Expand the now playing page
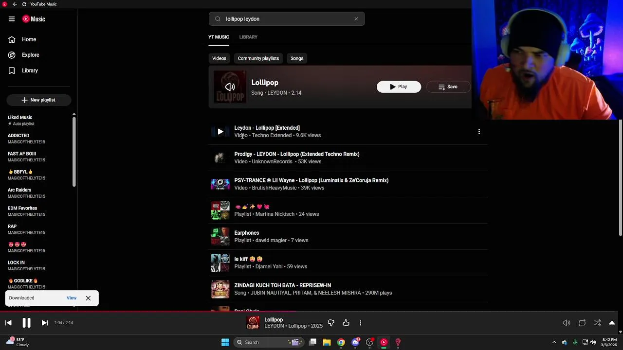This screenshot has width=623, height=350. [x=612, y=323]
